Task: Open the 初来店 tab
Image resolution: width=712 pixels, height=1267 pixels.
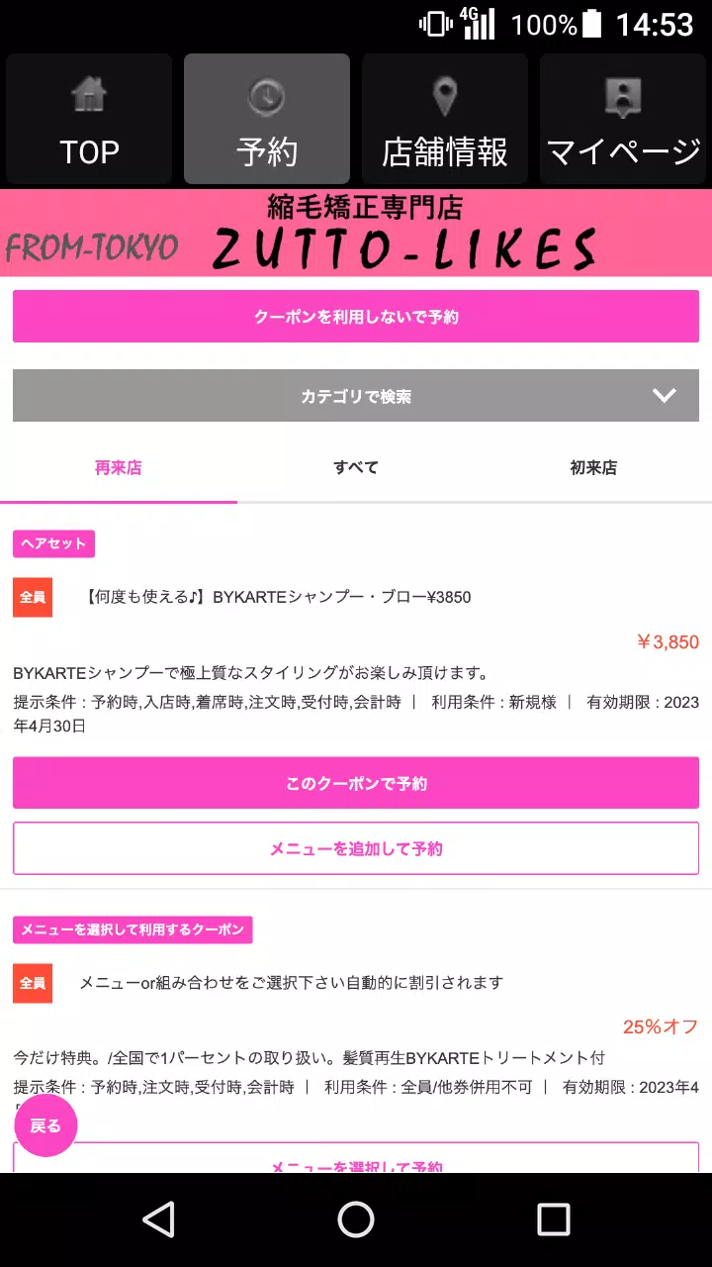Action: coord(591,467)
